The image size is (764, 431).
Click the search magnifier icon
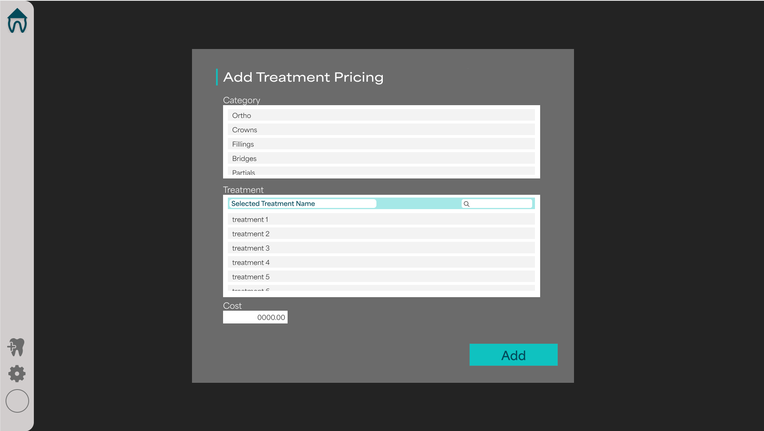[x=466, y=204]
